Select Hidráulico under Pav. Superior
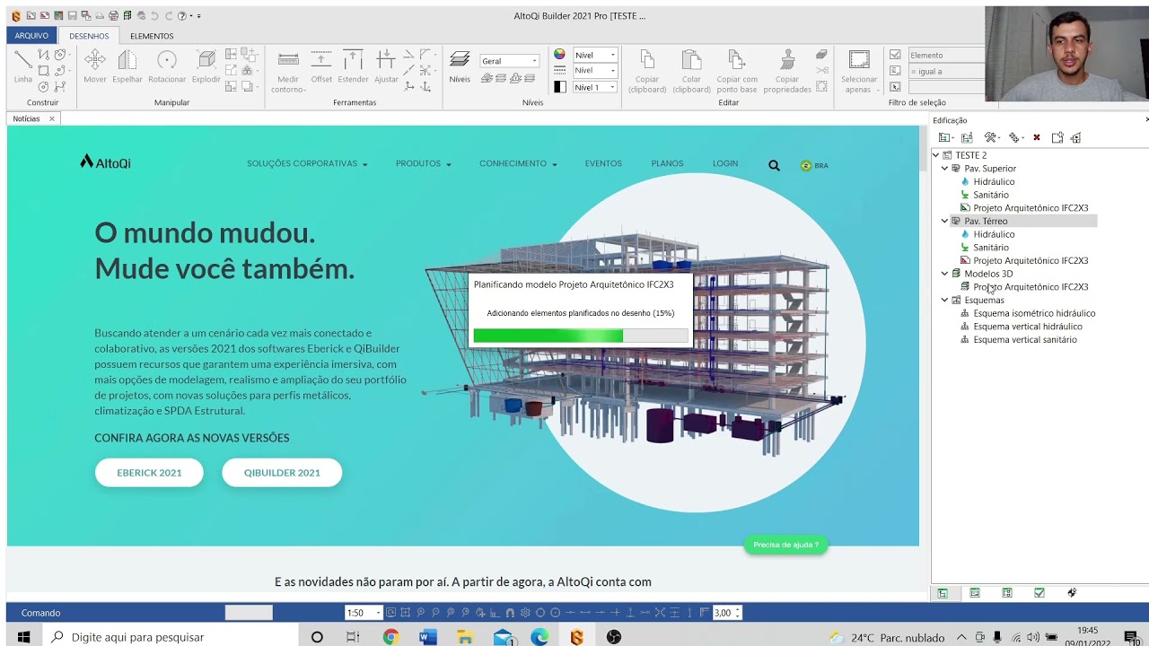This screenshot has height=646, width=1149. pyautogui.click(x=994, y=182)
